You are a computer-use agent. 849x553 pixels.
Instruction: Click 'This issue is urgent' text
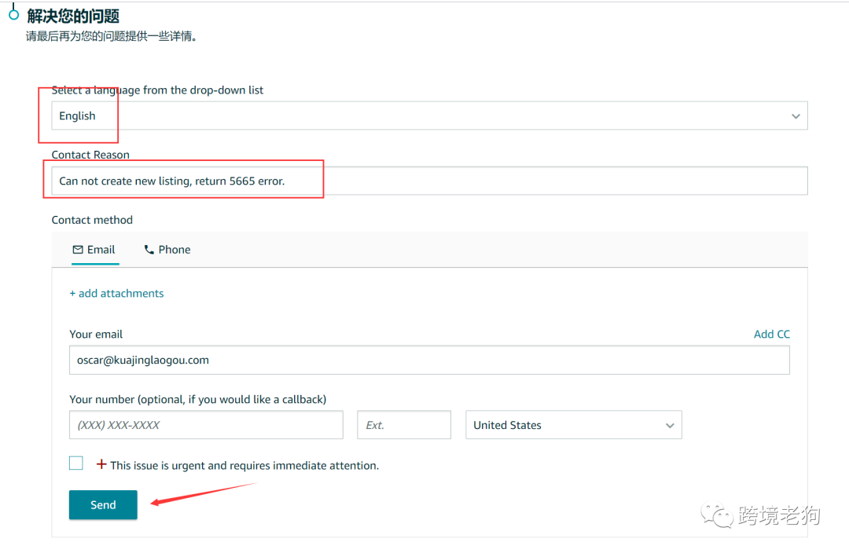(244, 465)
